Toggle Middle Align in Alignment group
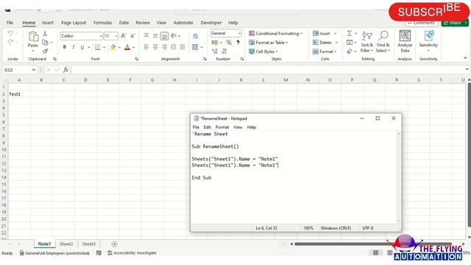The width and height of the screenshot is (471, 265). pyautogui.click(x=155, y=36)
